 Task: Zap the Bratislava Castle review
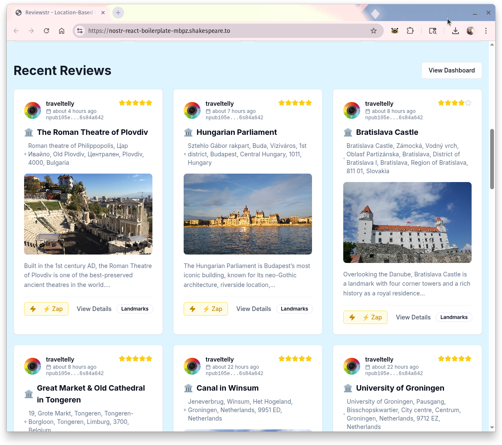pyautogui.click(x=366, y=317)
